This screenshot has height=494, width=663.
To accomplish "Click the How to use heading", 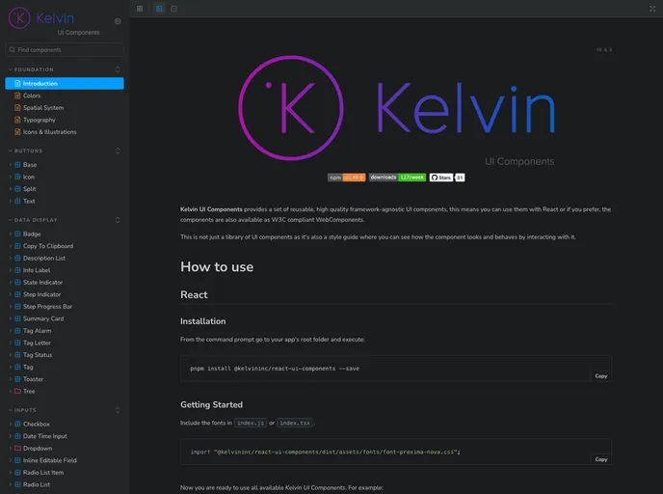I will (x=217, y=267).
